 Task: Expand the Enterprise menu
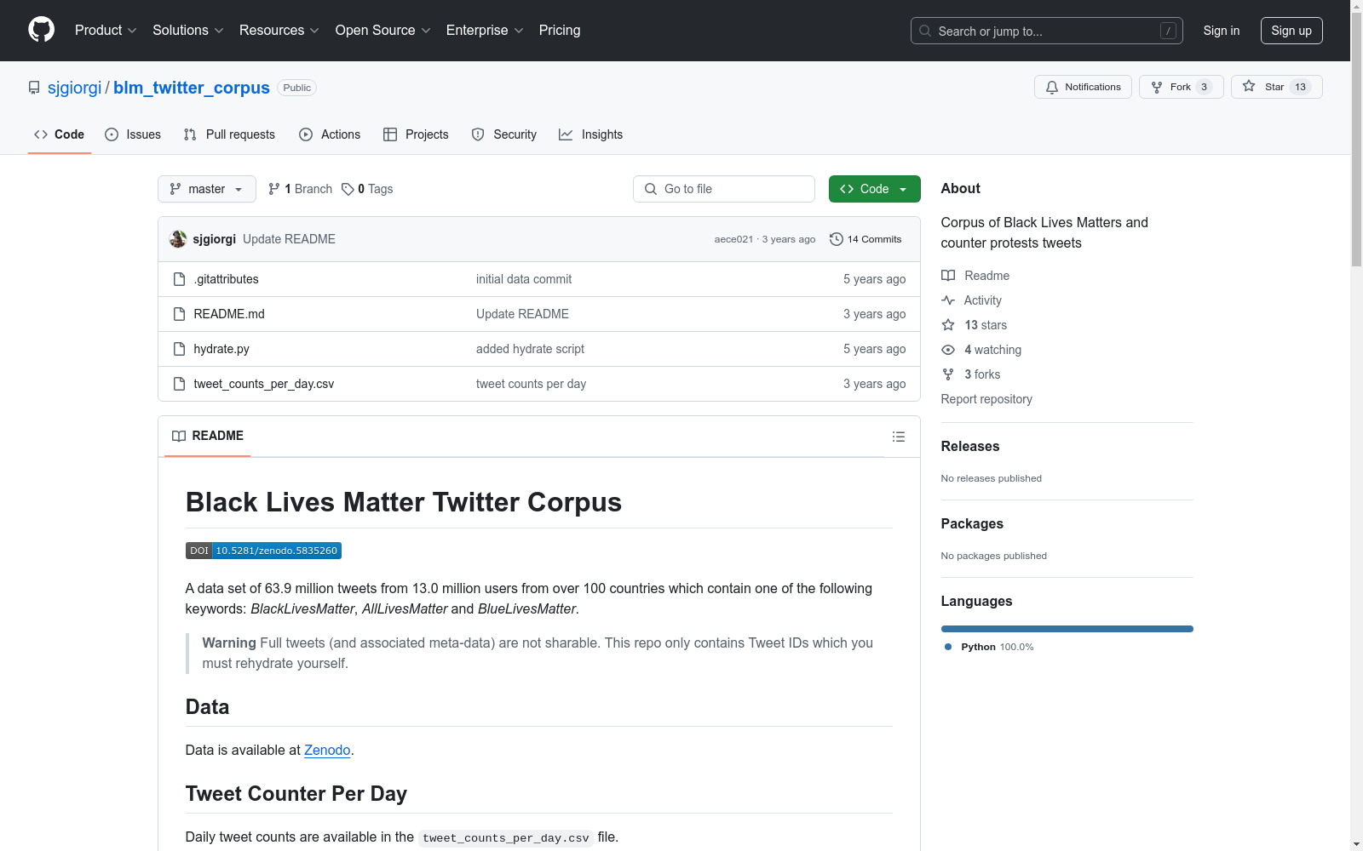pyautogui.click(x=485, y=30)
